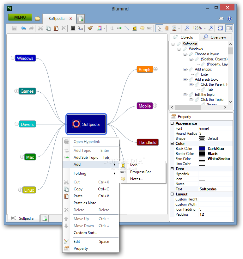Click the Cut scissors toolbar icon
Viewport: 243px width, 259px height.
[40, 28]
